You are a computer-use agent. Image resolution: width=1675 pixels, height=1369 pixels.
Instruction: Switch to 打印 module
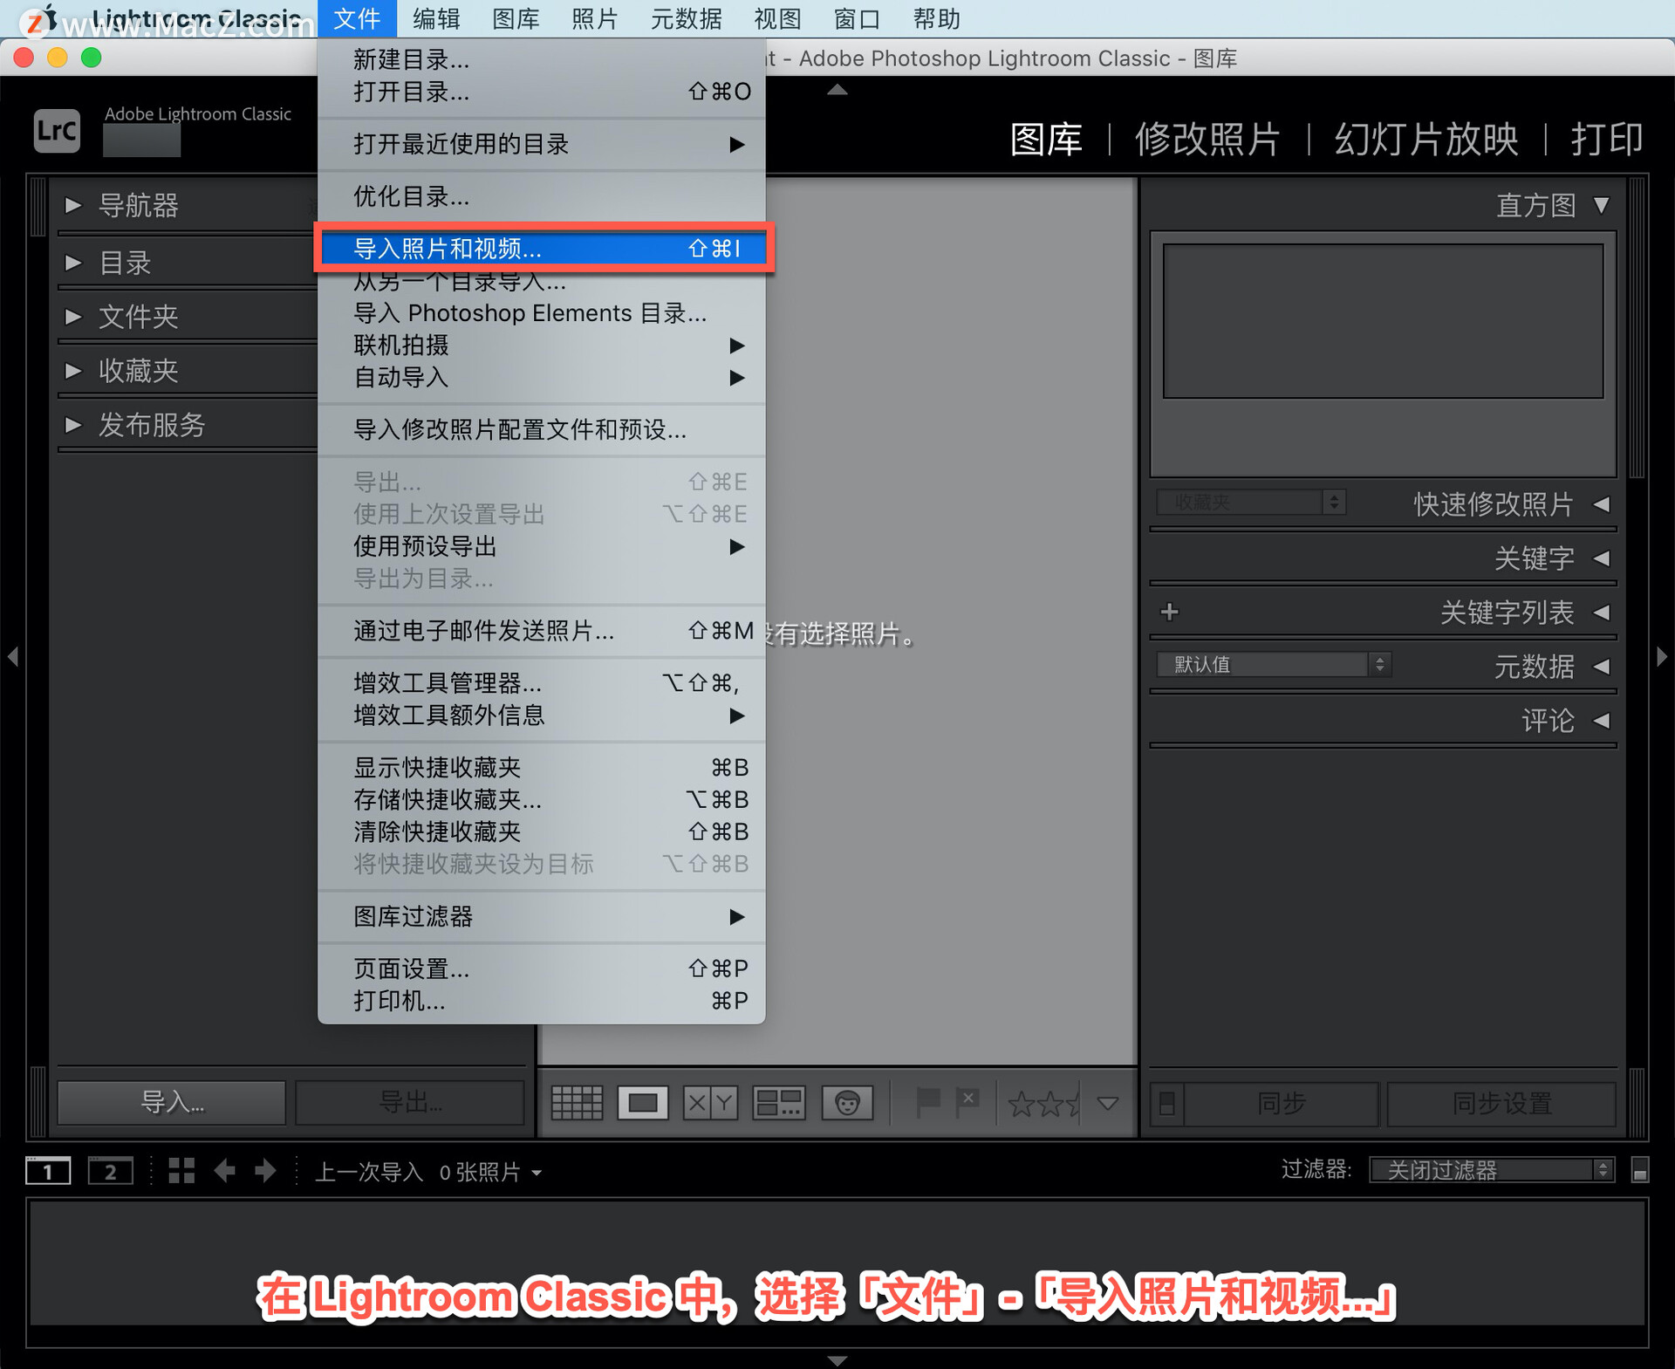(x=1607, y=139)
